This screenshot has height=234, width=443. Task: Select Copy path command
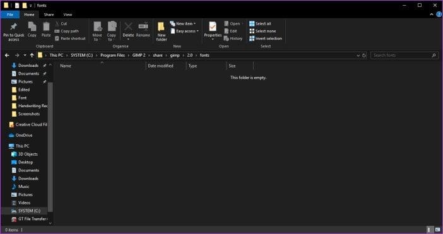point(67,31)
